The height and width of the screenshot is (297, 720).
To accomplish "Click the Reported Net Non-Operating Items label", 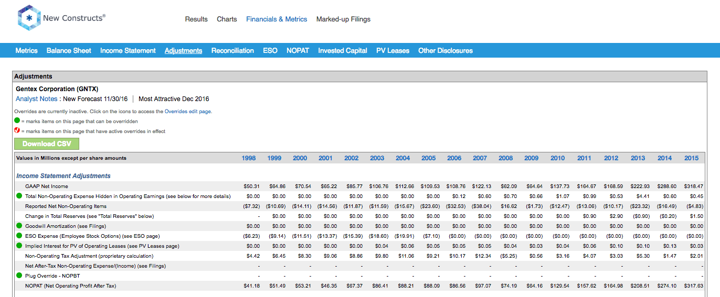I will click(x=66, y=206).
